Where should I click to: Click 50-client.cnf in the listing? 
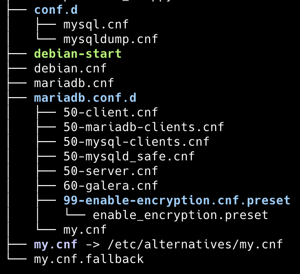[111, 112]
